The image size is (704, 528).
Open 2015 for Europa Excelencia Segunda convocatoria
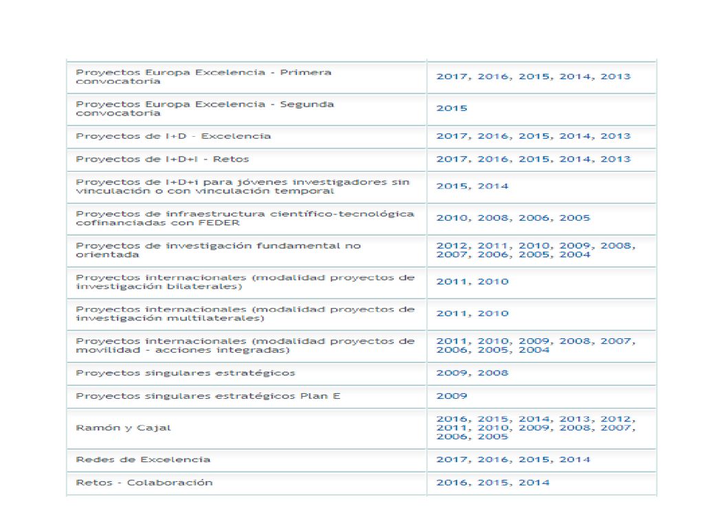(x=452, y=109)
